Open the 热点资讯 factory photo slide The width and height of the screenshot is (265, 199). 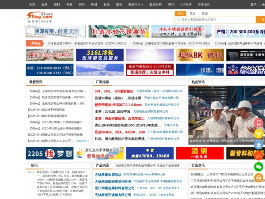[x=227, y=115]
